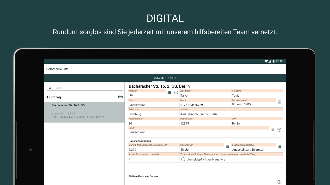
Task: Open the Geburtsdatum calendar picker
Action: tap(279, 102)
